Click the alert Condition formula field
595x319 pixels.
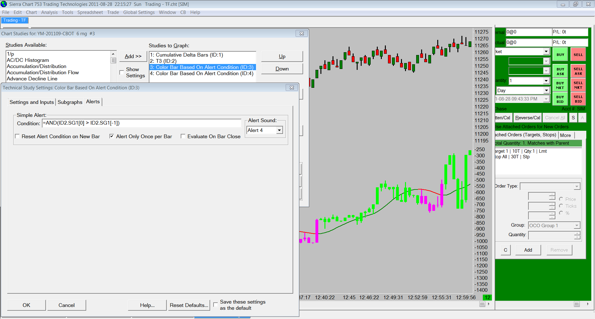pyautogui.click(x=141, y=123)
